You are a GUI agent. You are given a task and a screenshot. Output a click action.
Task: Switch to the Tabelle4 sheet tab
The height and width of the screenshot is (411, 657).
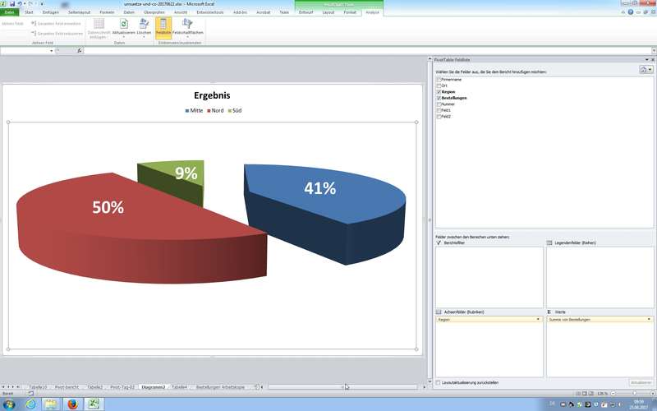[179, 387]
